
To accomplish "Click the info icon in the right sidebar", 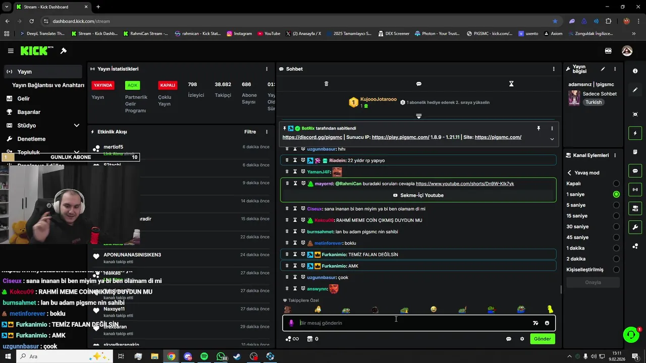I will 635,71.
